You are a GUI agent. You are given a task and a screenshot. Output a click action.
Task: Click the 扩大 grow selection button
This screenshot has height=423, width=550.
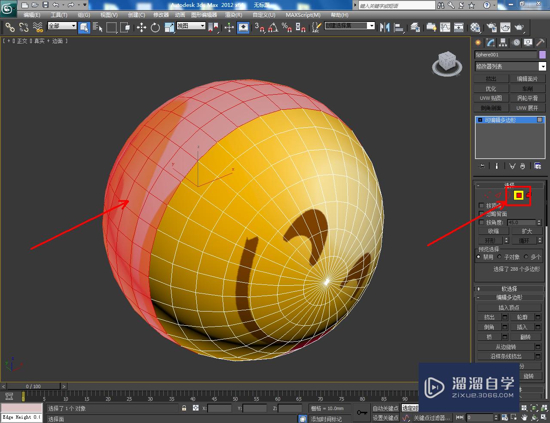pos(527,231)
